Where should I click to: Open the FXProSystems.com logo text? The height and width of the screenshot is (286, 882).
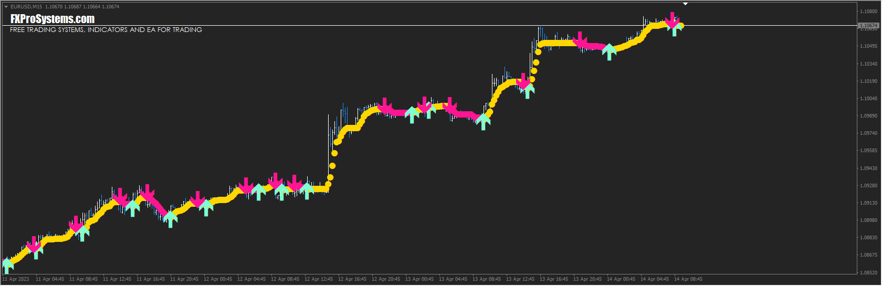(52, 19)
